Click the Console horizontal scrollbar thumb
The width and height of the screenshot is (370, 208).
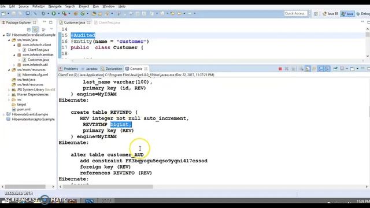pos(108,187)
